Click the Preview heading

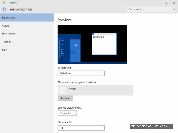point(64,20)
